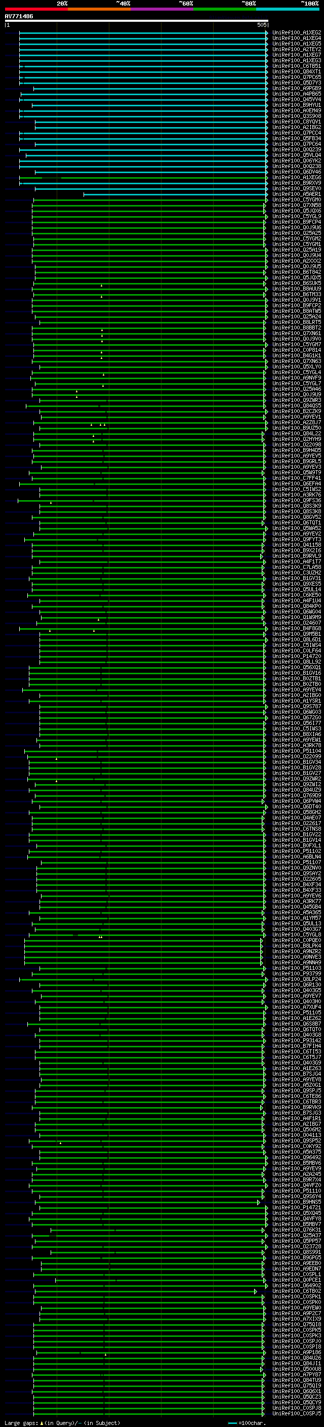Open hit UniRef100_Q9SEV0
Screen dimensions: 324x1427
click(297, 188)
